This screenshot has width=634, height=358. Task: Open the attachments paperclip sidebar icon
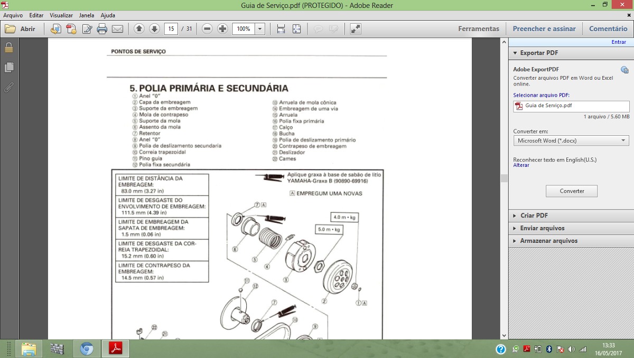[x=9, y=88]
